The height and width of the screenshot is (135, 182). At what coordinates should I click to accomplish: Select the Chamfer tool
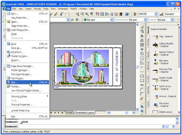coord(142,90)
